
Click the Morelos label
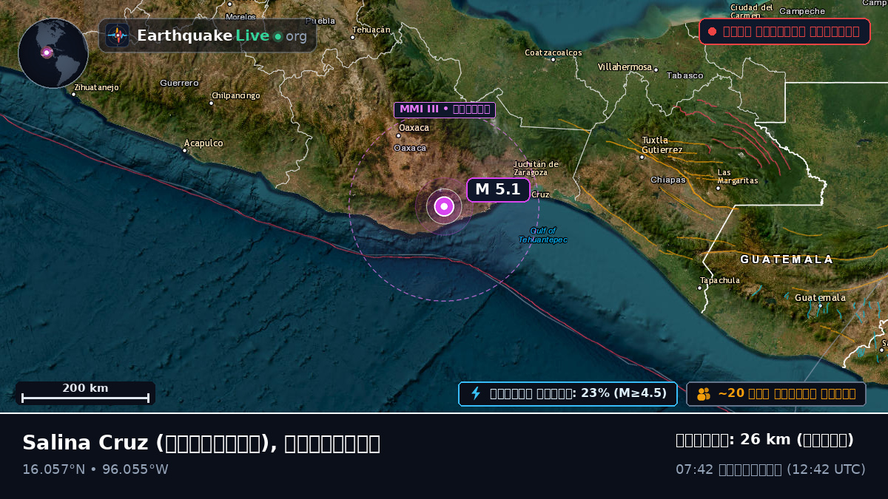pyautogui.click(x=240, y=16)
